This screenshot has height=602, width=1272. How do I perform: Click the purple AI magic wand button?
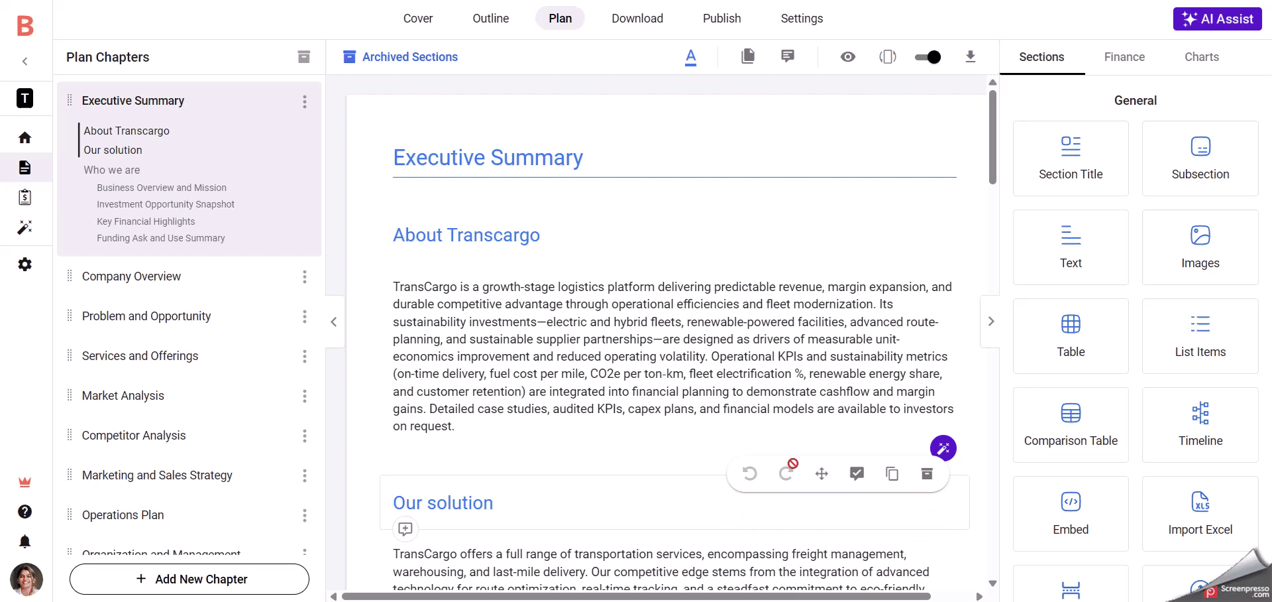[943, 448]
